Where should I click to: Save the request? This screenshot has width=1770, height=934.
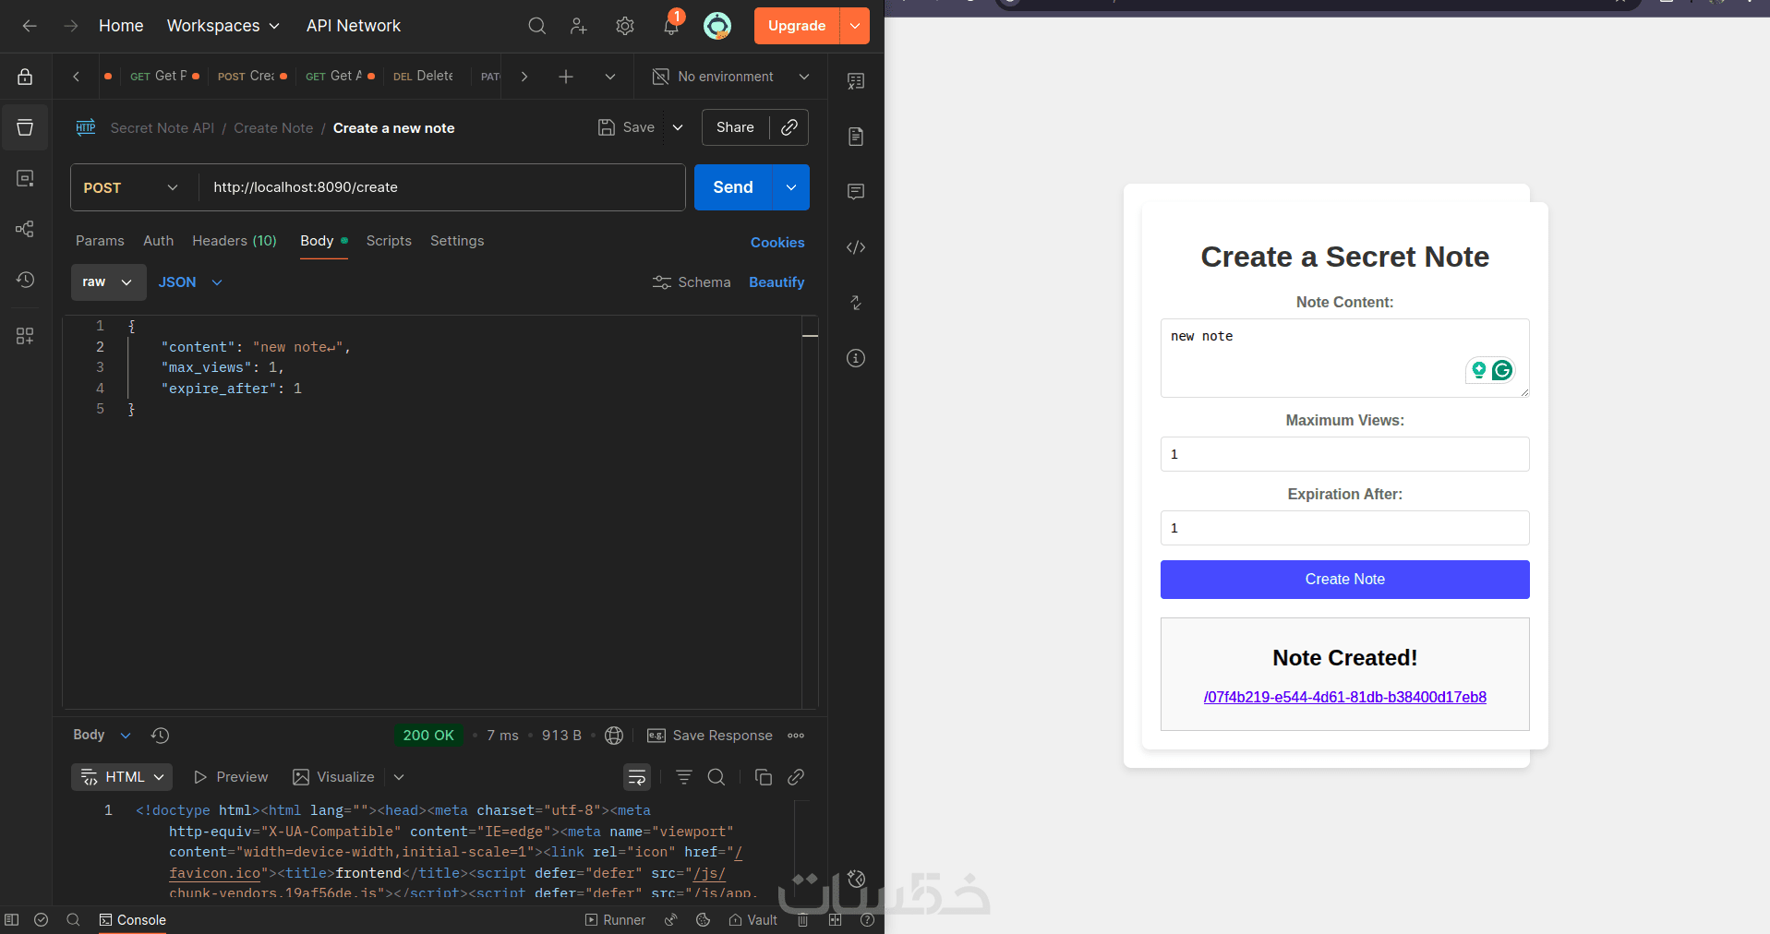[626, 127]
